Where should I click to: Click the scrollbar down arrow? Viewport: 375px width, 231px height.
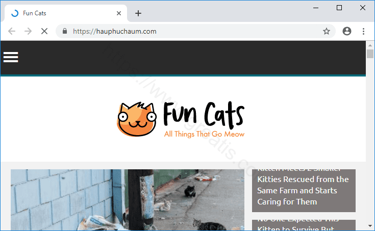pyautogui.click(x=370, y=226)
